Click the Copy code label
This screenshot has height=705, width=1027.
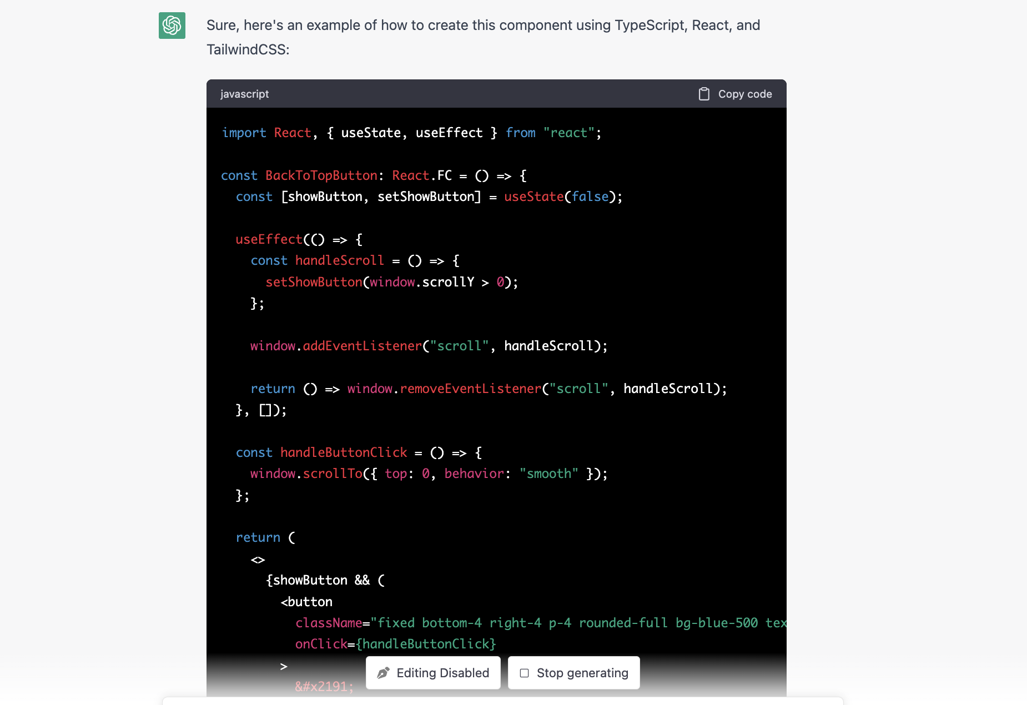point(745,94)
